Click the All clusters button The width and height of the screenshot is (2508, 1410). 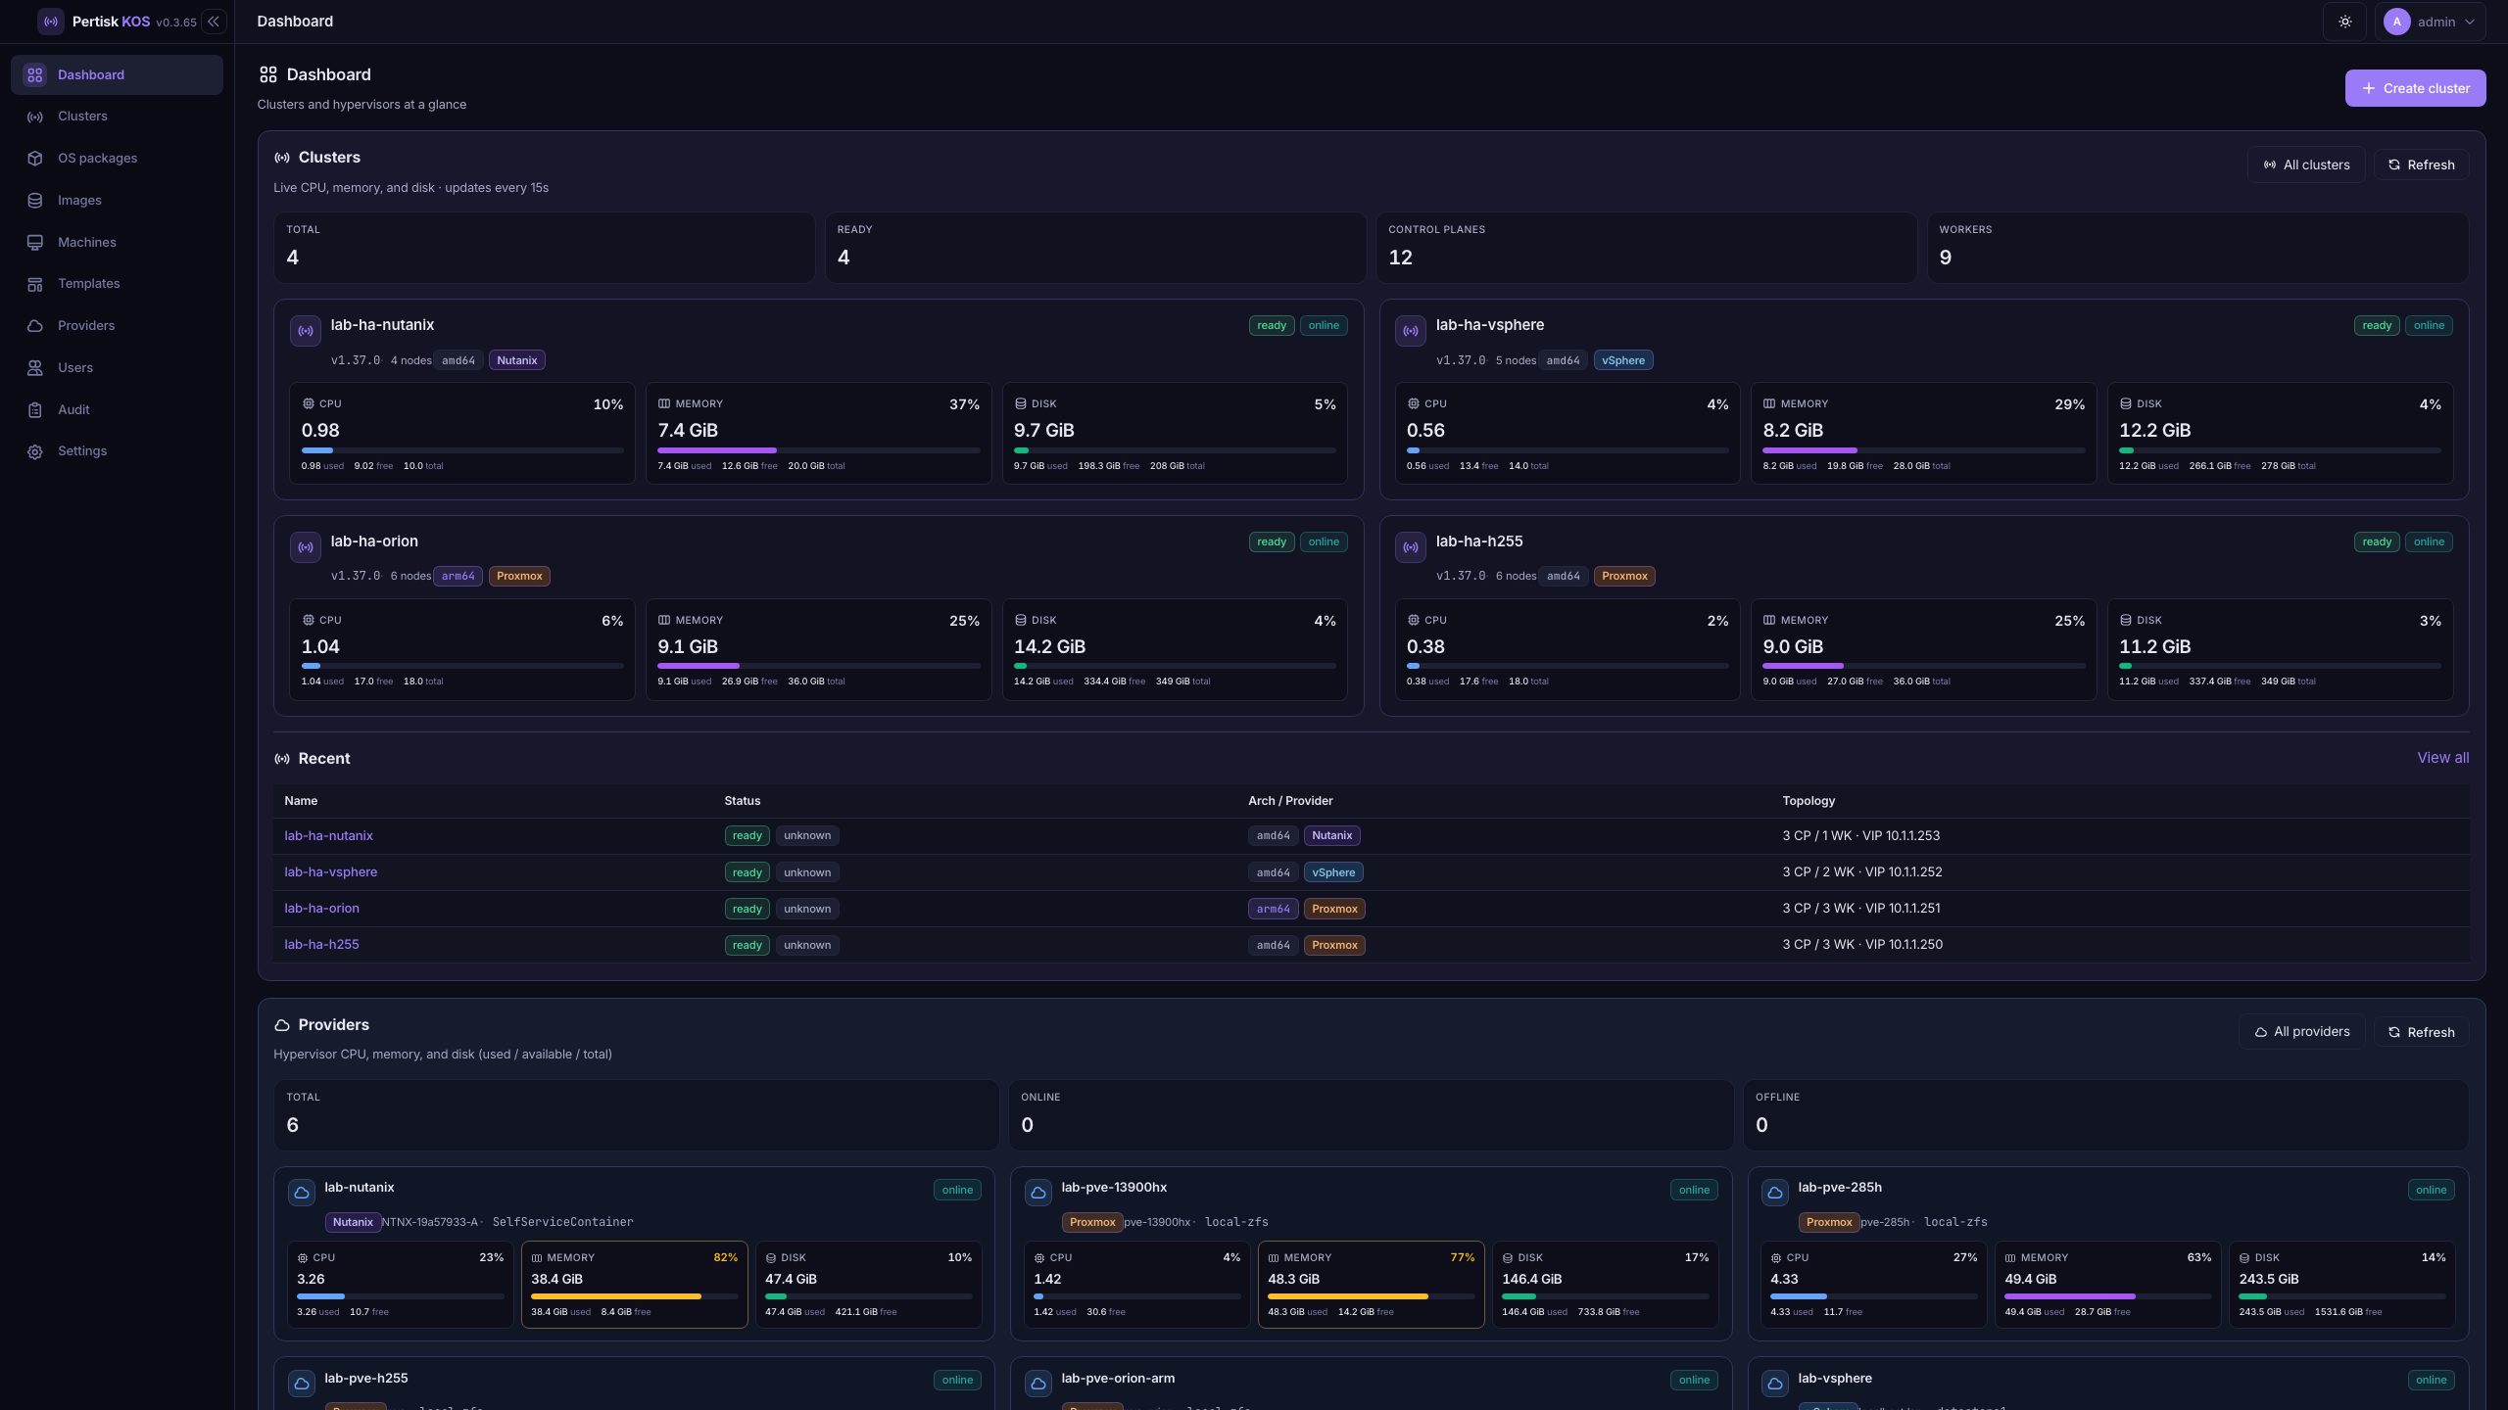[2306, 164]
